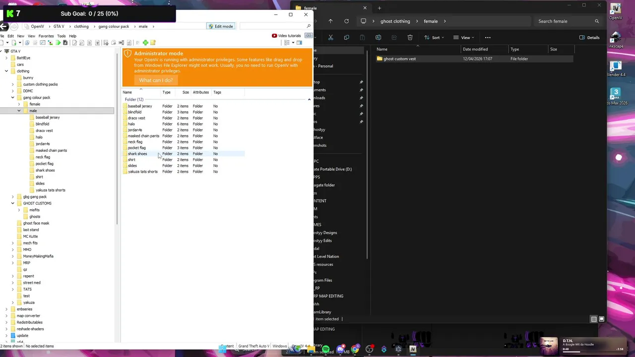Click the Copy icon in File Explorer toolbar
This screenshot has height=357, width=635.
point(346,38)
